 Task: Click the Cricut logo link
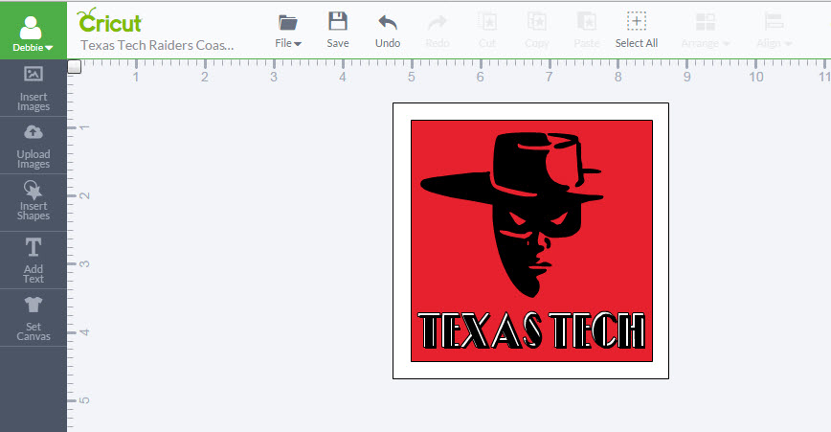pos(110,21)
